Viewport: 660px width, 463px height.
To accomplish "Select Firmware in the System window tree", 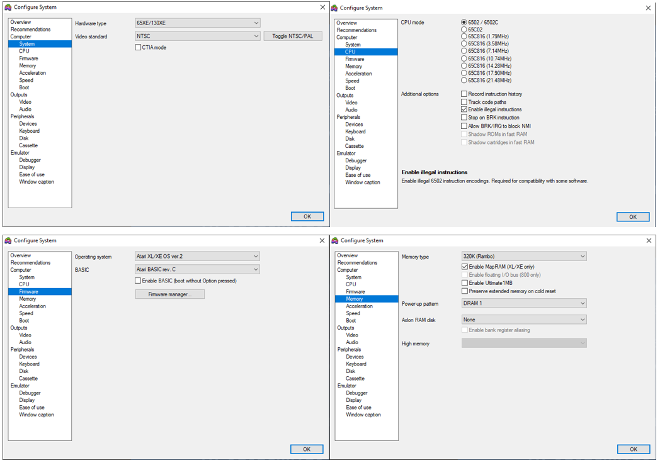I will click(x=28, y=59).
